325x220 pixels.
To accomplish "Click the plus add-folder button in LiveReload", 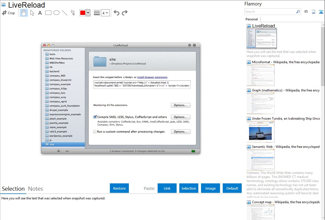I will pyautogui.click(x=58, y=151).
